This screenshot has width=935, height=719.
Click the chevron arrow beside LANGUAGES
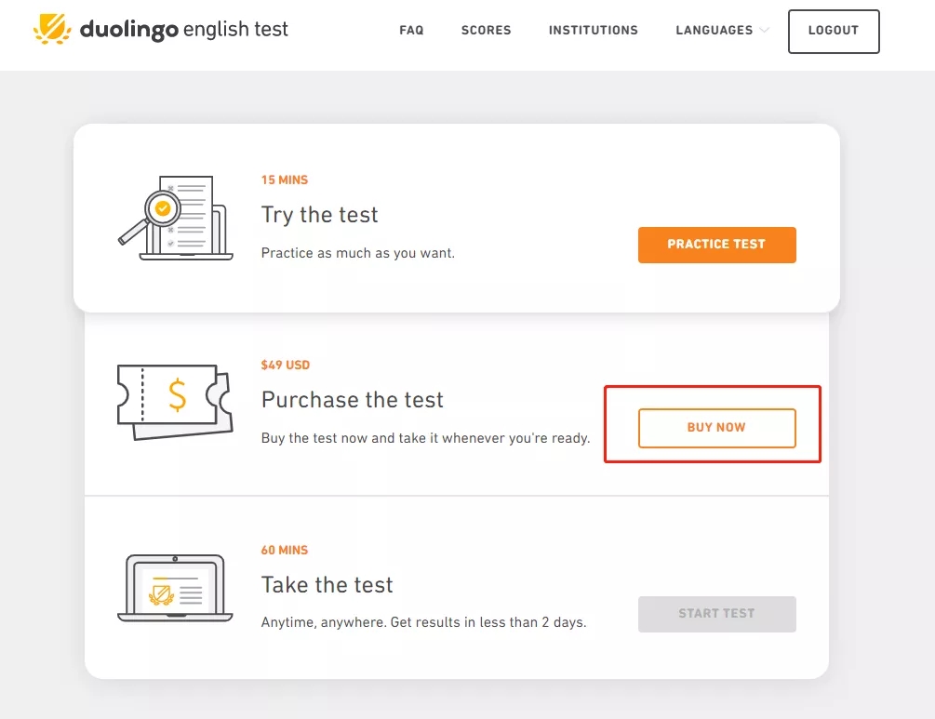click(x=765, y=31)
